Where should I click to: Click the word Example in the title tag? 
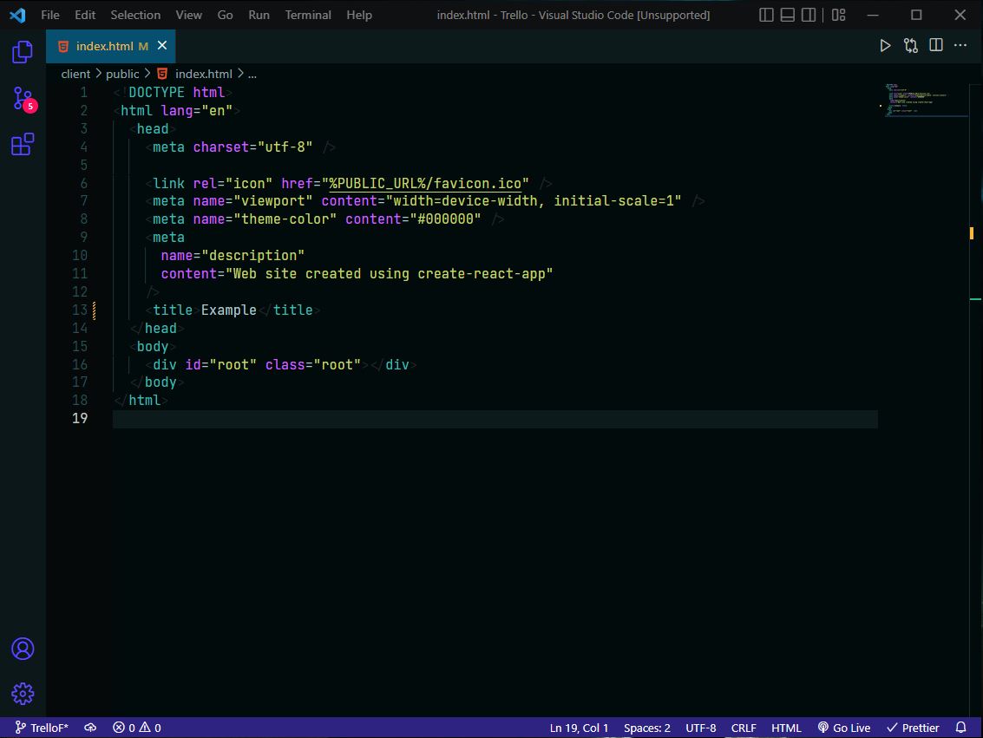229,310
